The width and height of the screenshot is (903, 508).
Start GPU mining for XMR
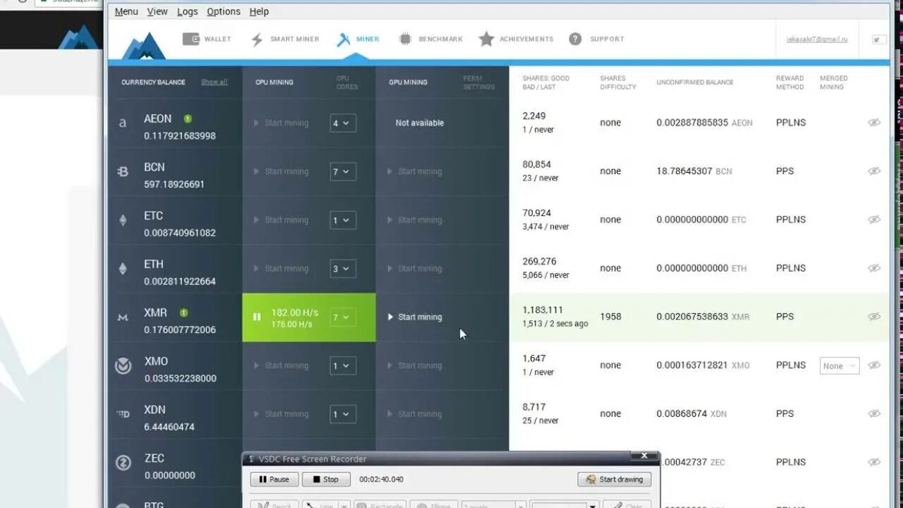415,317
